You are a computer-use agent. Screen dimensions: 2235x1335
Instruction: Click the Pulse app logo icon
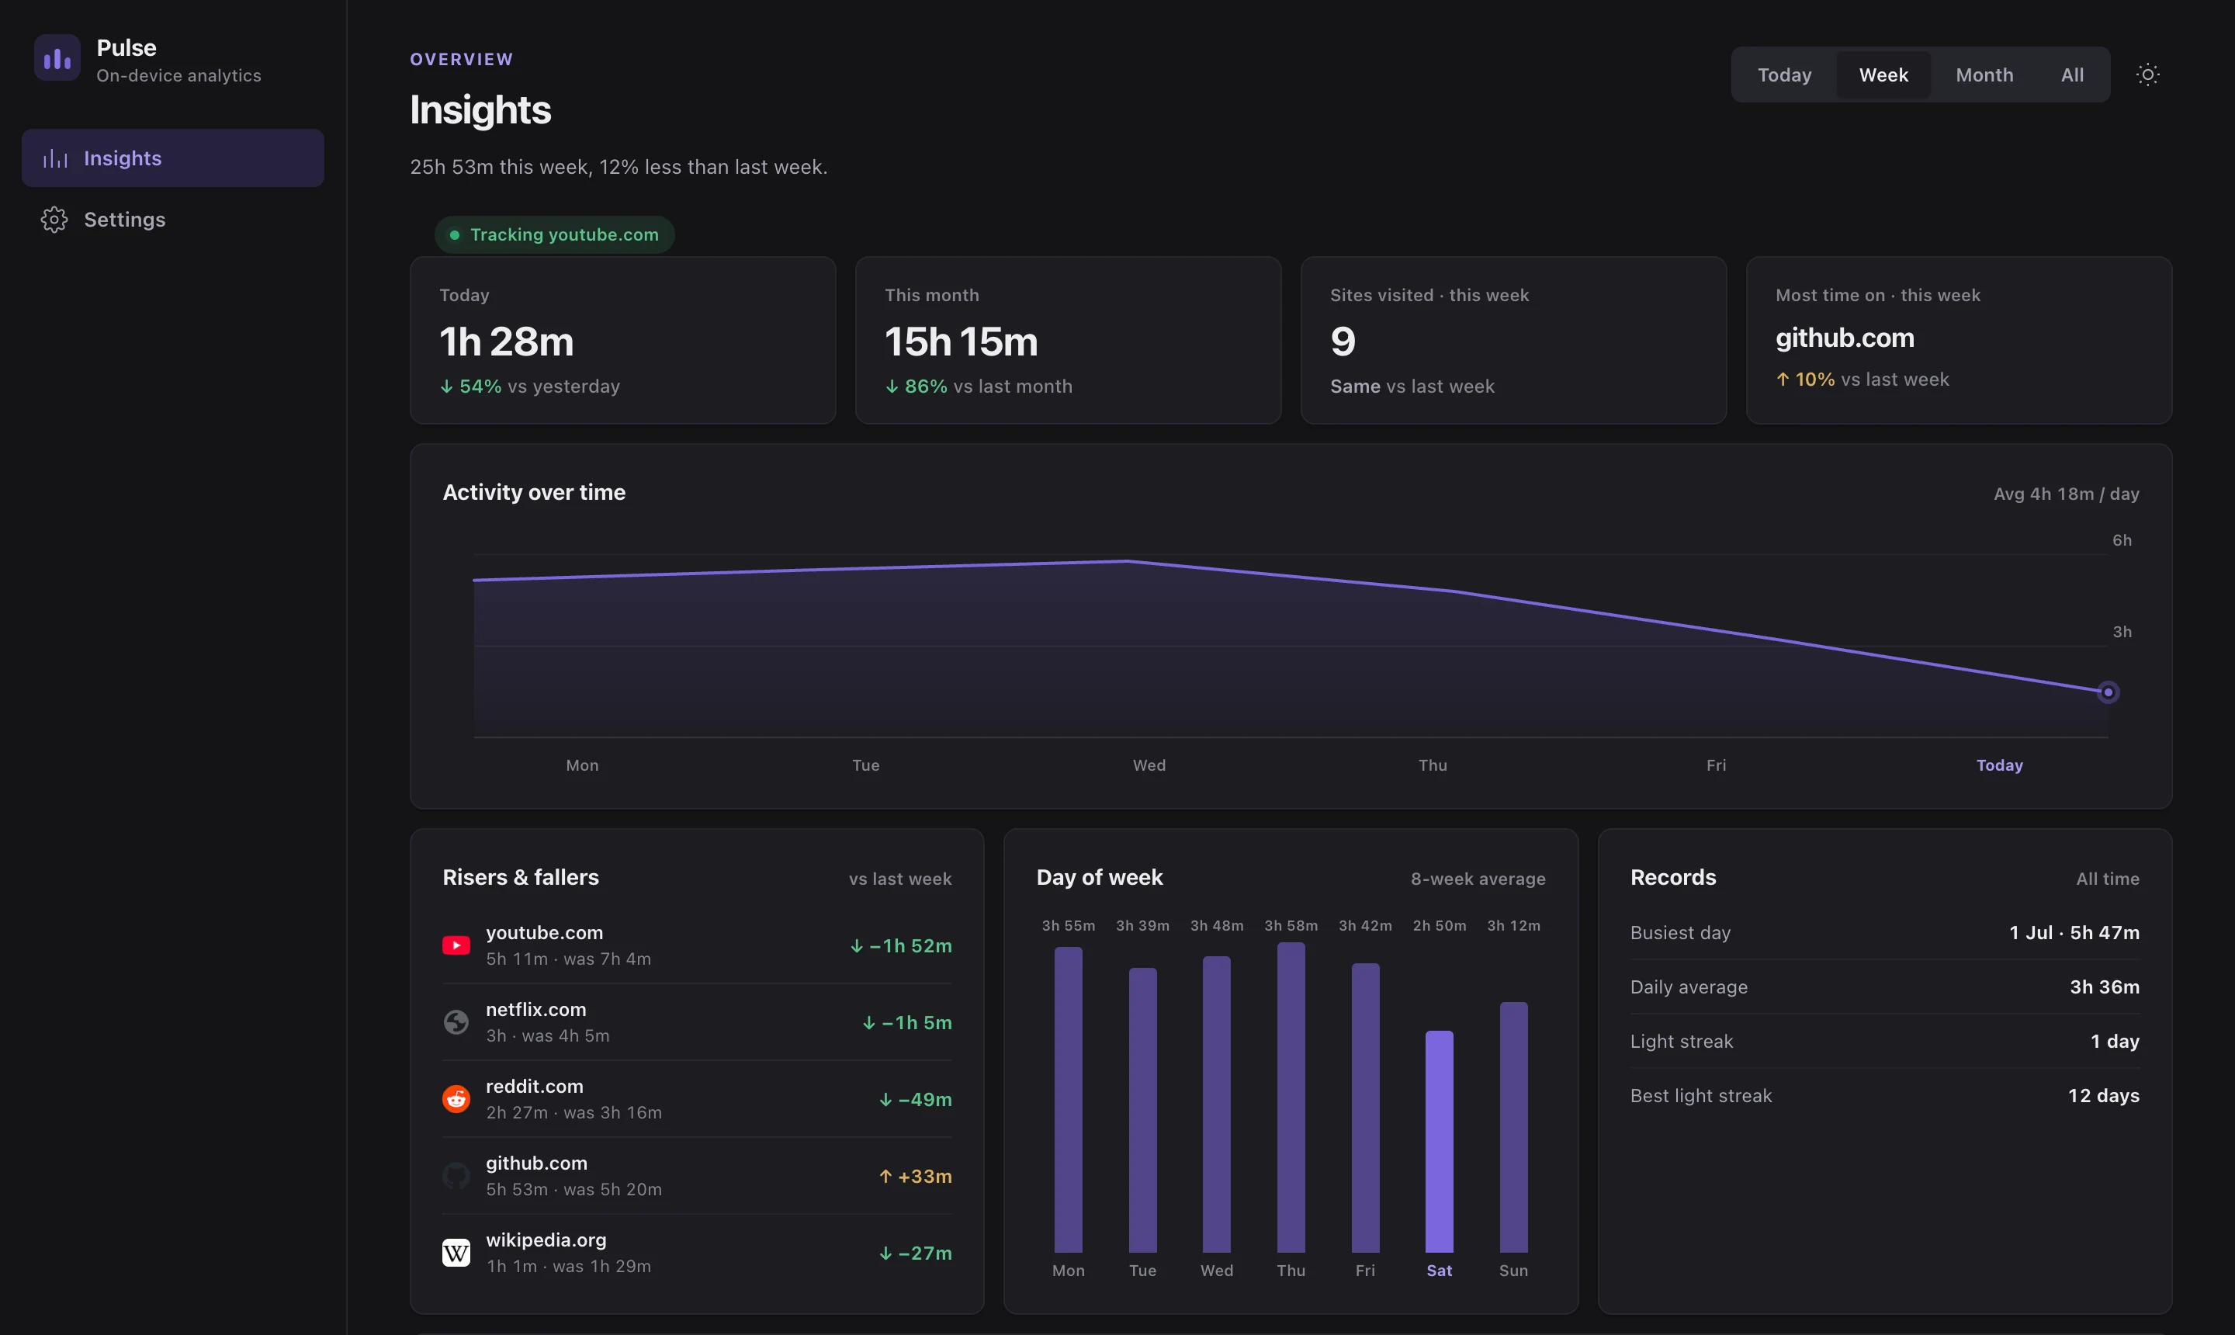(x=57, y=58)
